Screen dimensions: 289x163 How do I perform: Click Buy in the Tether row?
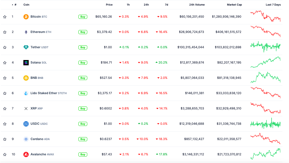(x=83, y=47)
